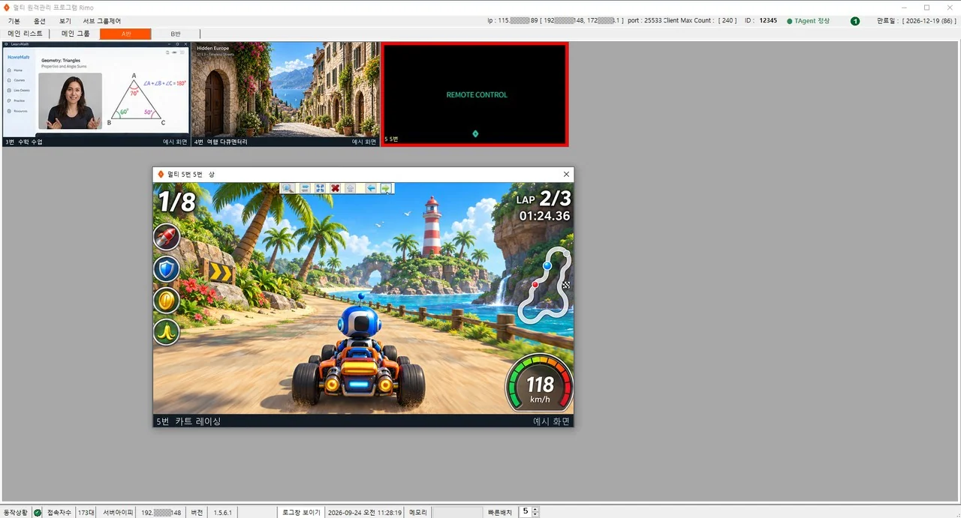Click the 접속자수 label in status bar
Viewport: 961px width, 518px height.
pos(59,513)
